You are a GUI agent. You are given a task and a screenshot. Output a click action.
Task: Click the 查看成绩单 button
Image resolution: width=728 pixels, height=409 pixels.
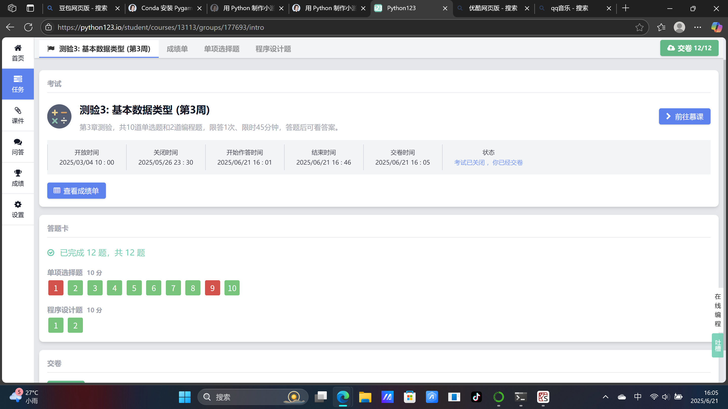coord(76,191)
